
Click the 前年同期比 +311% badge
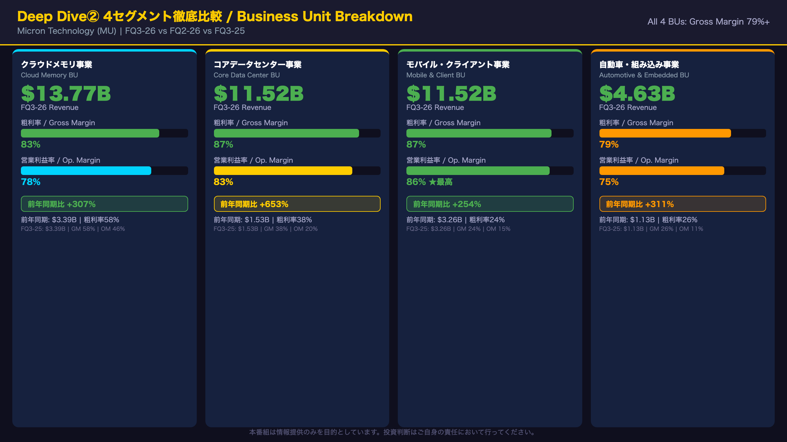[683, 204]
